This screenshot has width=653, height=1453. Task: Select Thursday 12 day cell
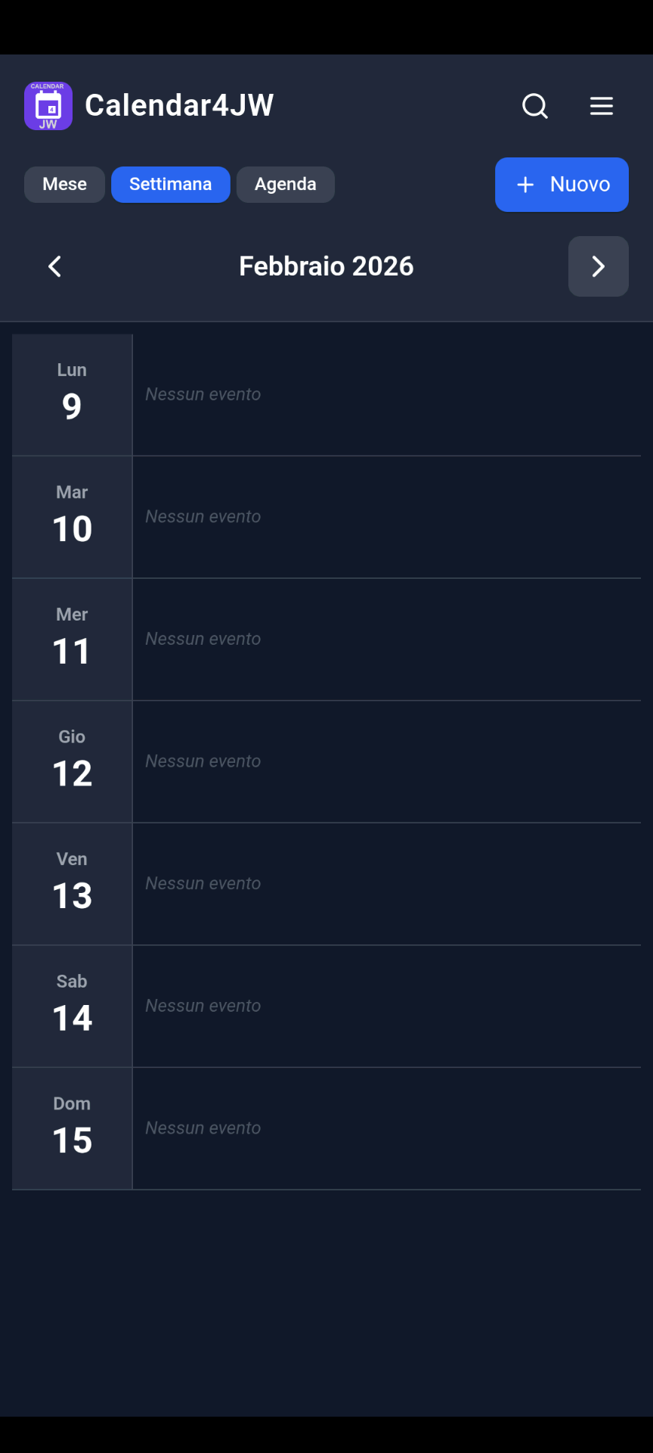(x=72, y=761)
